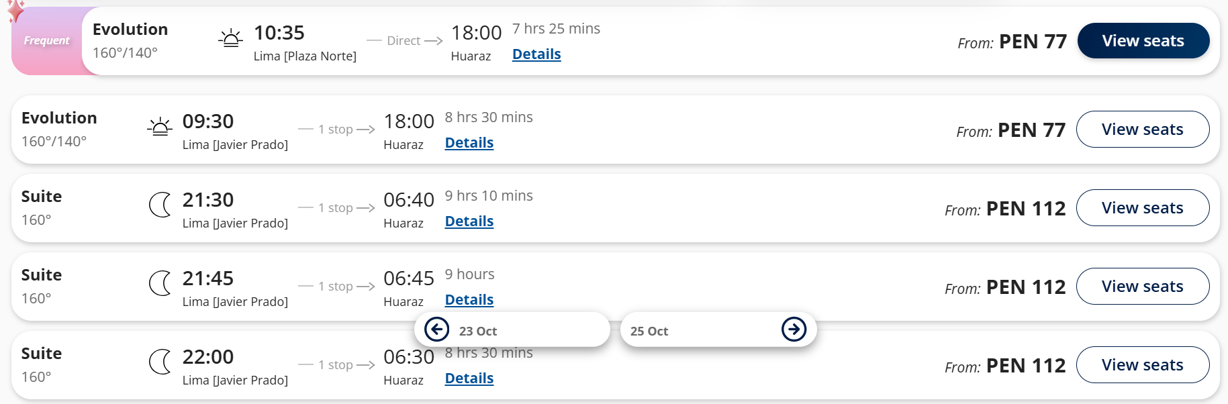Open Details for the 22:00 Suite trip

[469, 378]
